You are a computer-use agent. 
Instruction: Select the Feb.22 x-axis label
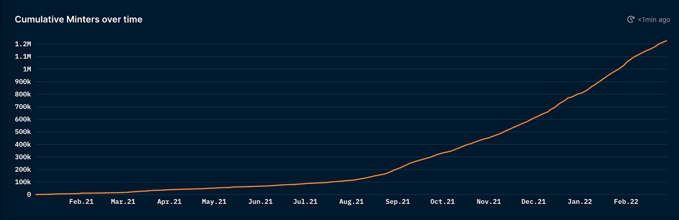[x=626, y=202]
